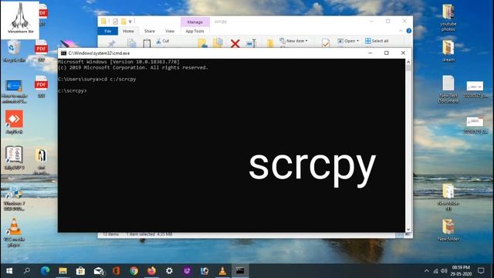Open Explorer help question icon
The image size is (494, 278).
pyautogui.click(x=409, y=31)
